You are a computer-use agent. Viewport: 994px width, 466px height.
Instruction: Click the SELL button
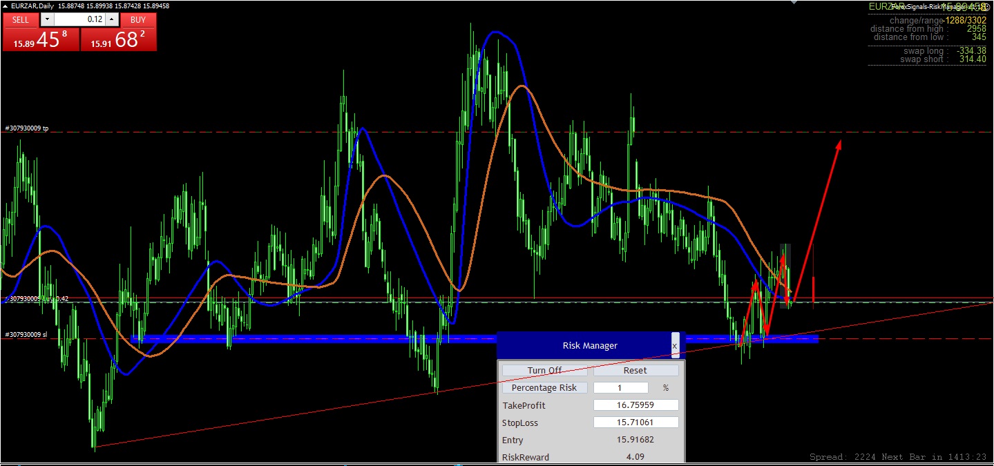21,20
